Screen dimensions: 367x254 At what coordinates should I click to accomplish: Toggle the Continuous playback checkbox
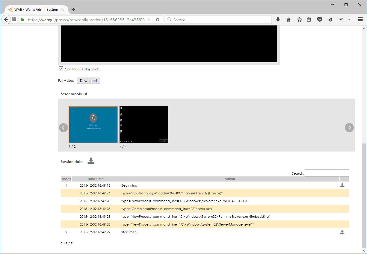[x=61, y=69]
